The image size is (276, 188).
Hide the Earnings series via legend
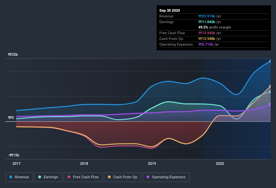coord(48,177)
